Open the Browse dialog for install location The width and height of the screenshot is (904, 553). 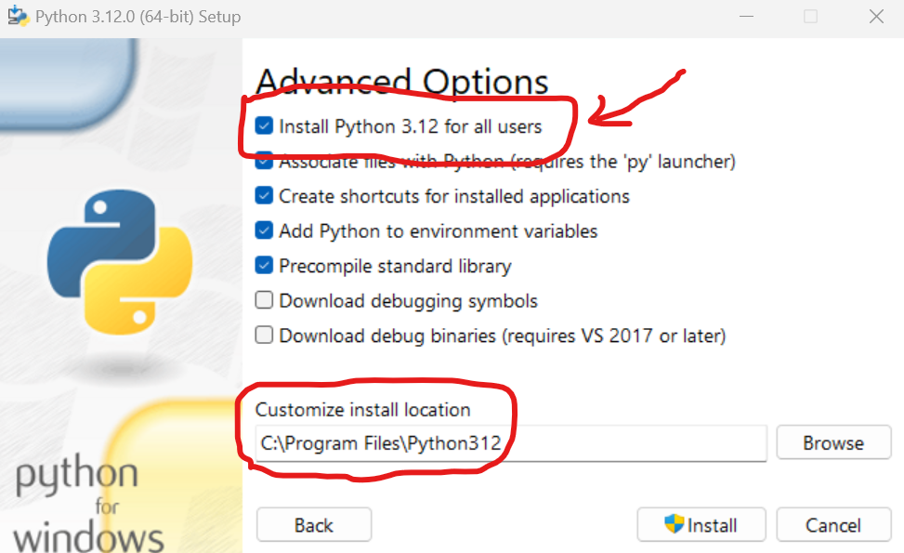(832, 442)
